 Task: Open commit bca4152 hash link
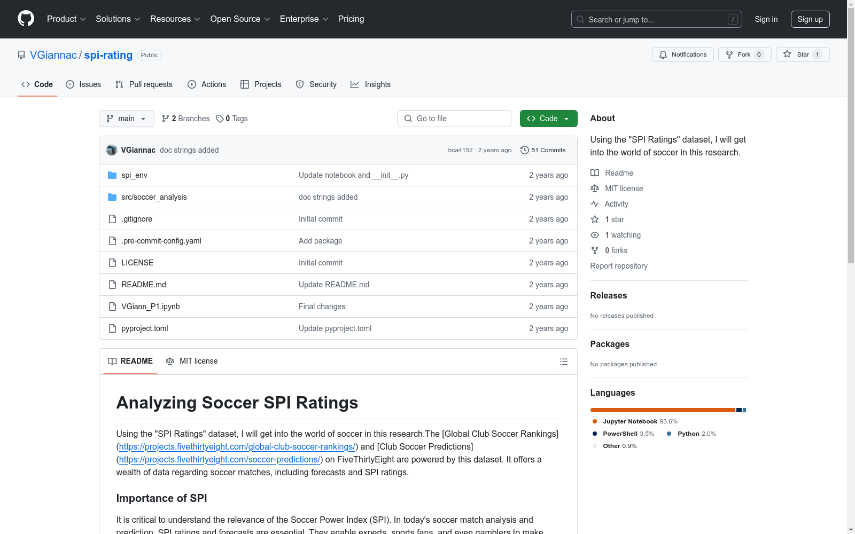(460, 150)
